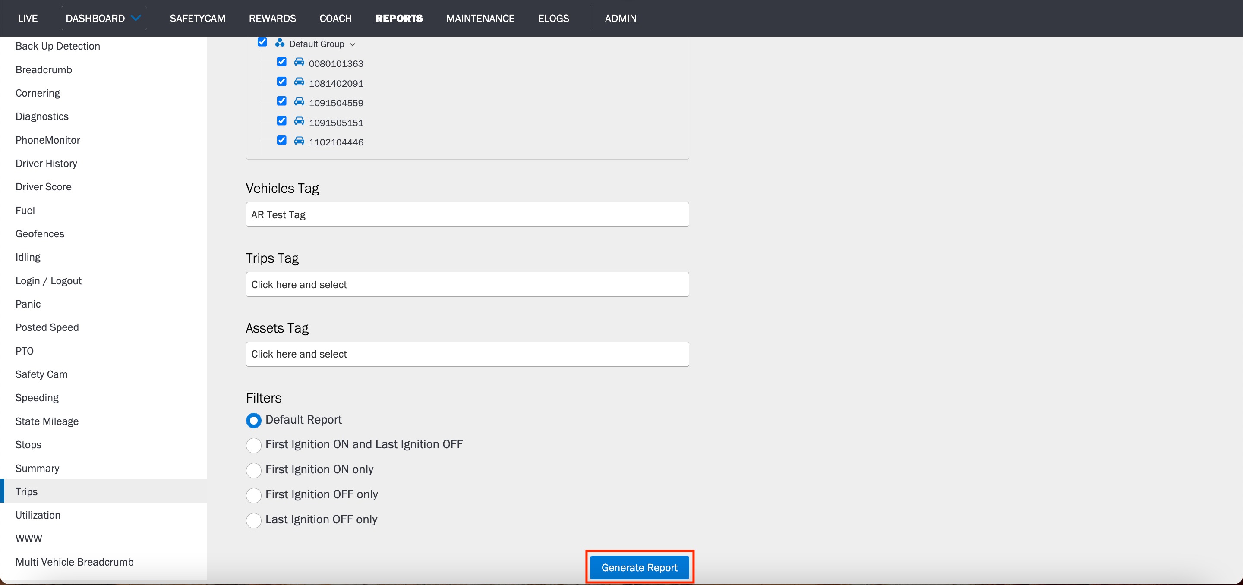Open the Stops report
1243x585 pixels.
(x=28, y=445)
